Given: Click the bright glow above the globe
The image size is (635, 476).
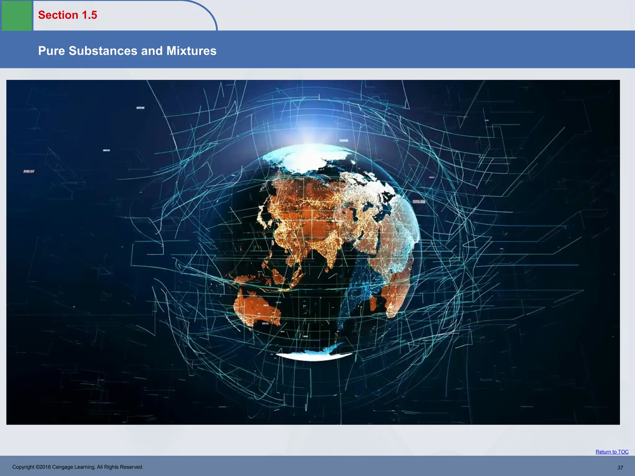Looking at the screenshot, I should [310, 136].
